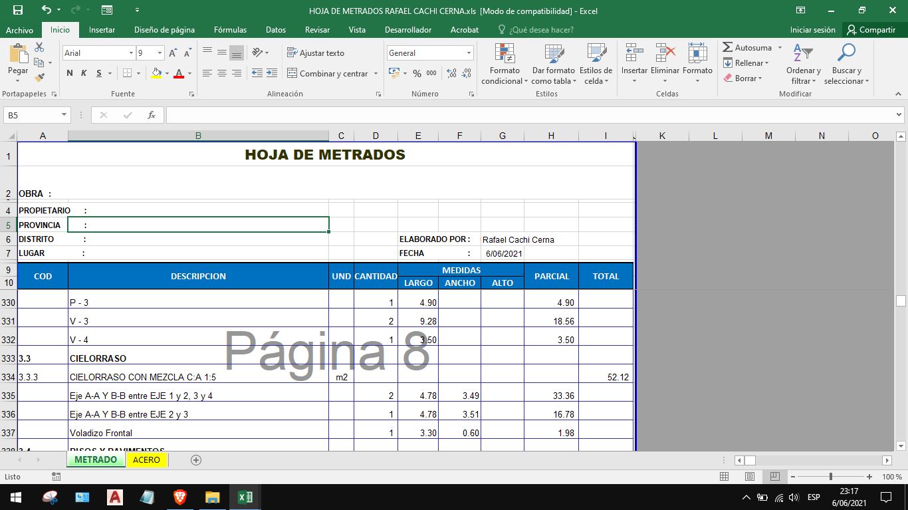Viewport: 908px width, 510px height.
Task: Click Combinar y centrar
Action: coord(328,73)
